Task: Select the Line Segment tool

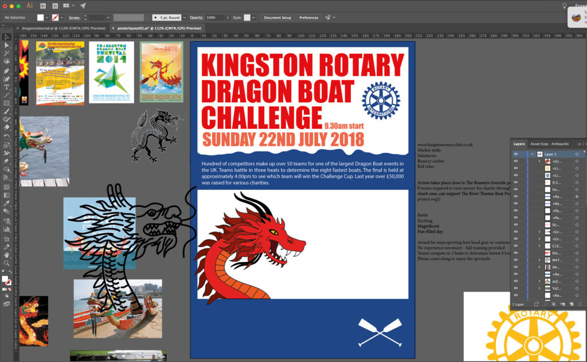Action: coord(6,96)
